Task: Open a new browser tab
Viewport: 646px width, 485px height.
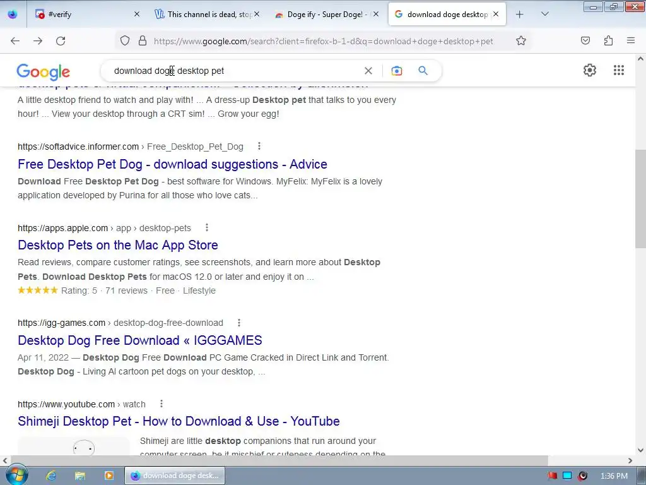Action: 520,15
